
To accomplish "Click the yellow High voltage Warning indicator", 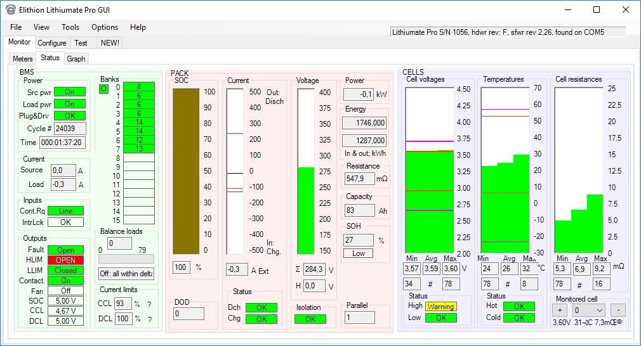I will click(x=440, y=307).
